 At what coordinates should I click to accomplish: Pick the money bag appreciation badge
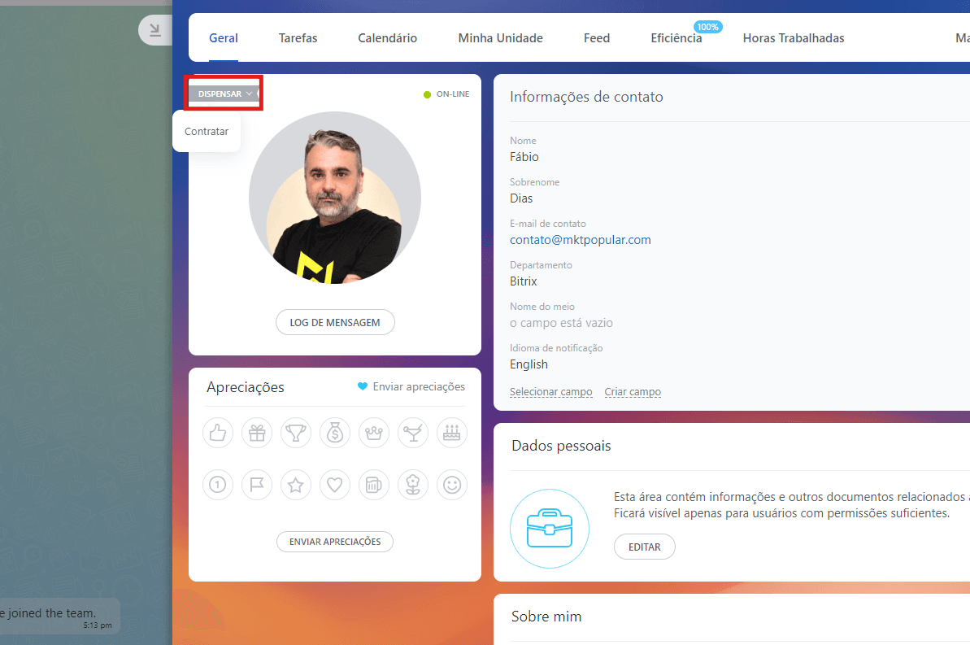coord(335,433)
